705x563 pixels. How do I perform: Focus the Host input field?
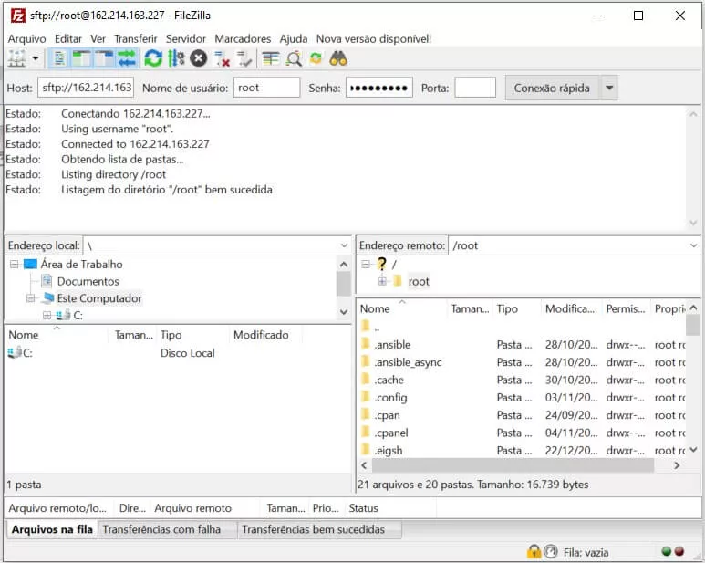click(x=87, y=88)
